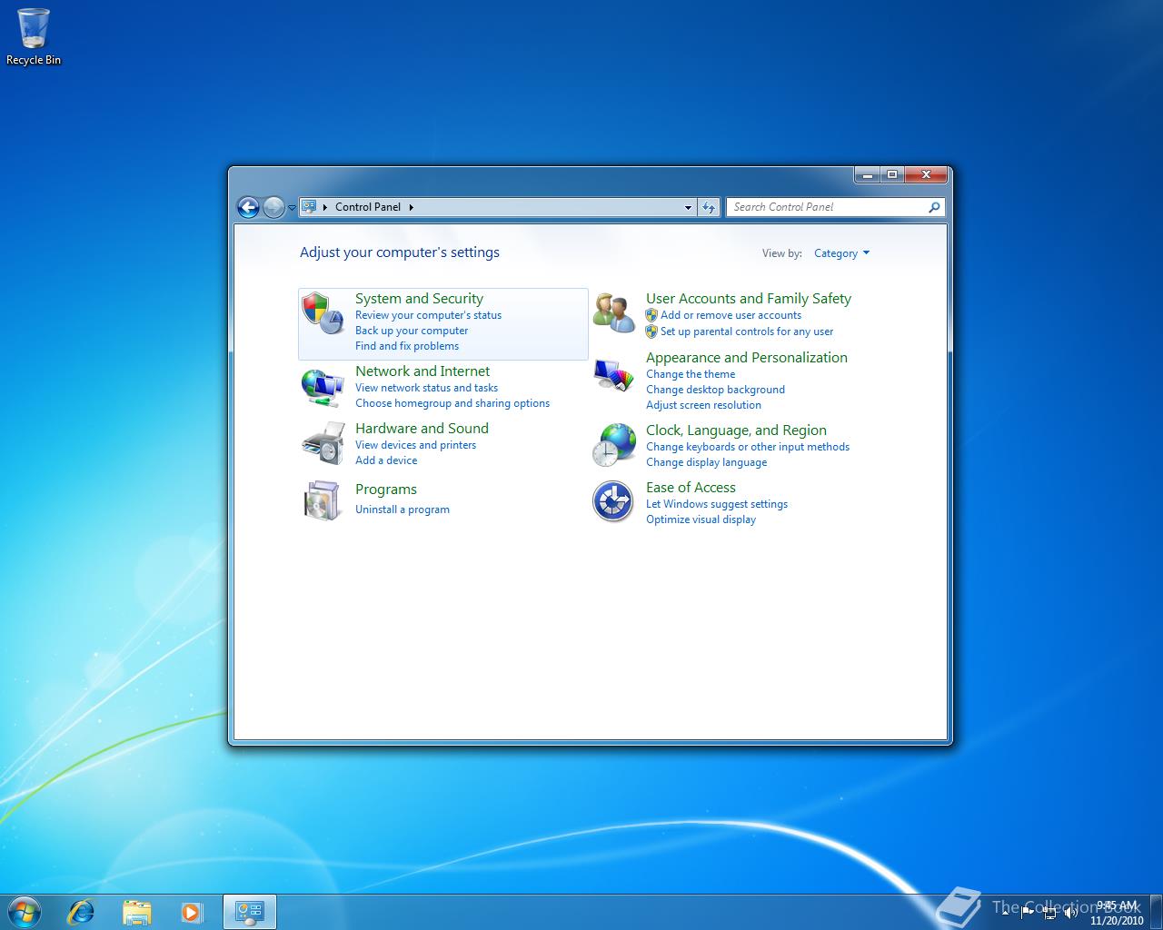The height and width of the screenshot is (930, 1163).
Task: Click the Refresh button beside address bar
Action: click(709, 207)
